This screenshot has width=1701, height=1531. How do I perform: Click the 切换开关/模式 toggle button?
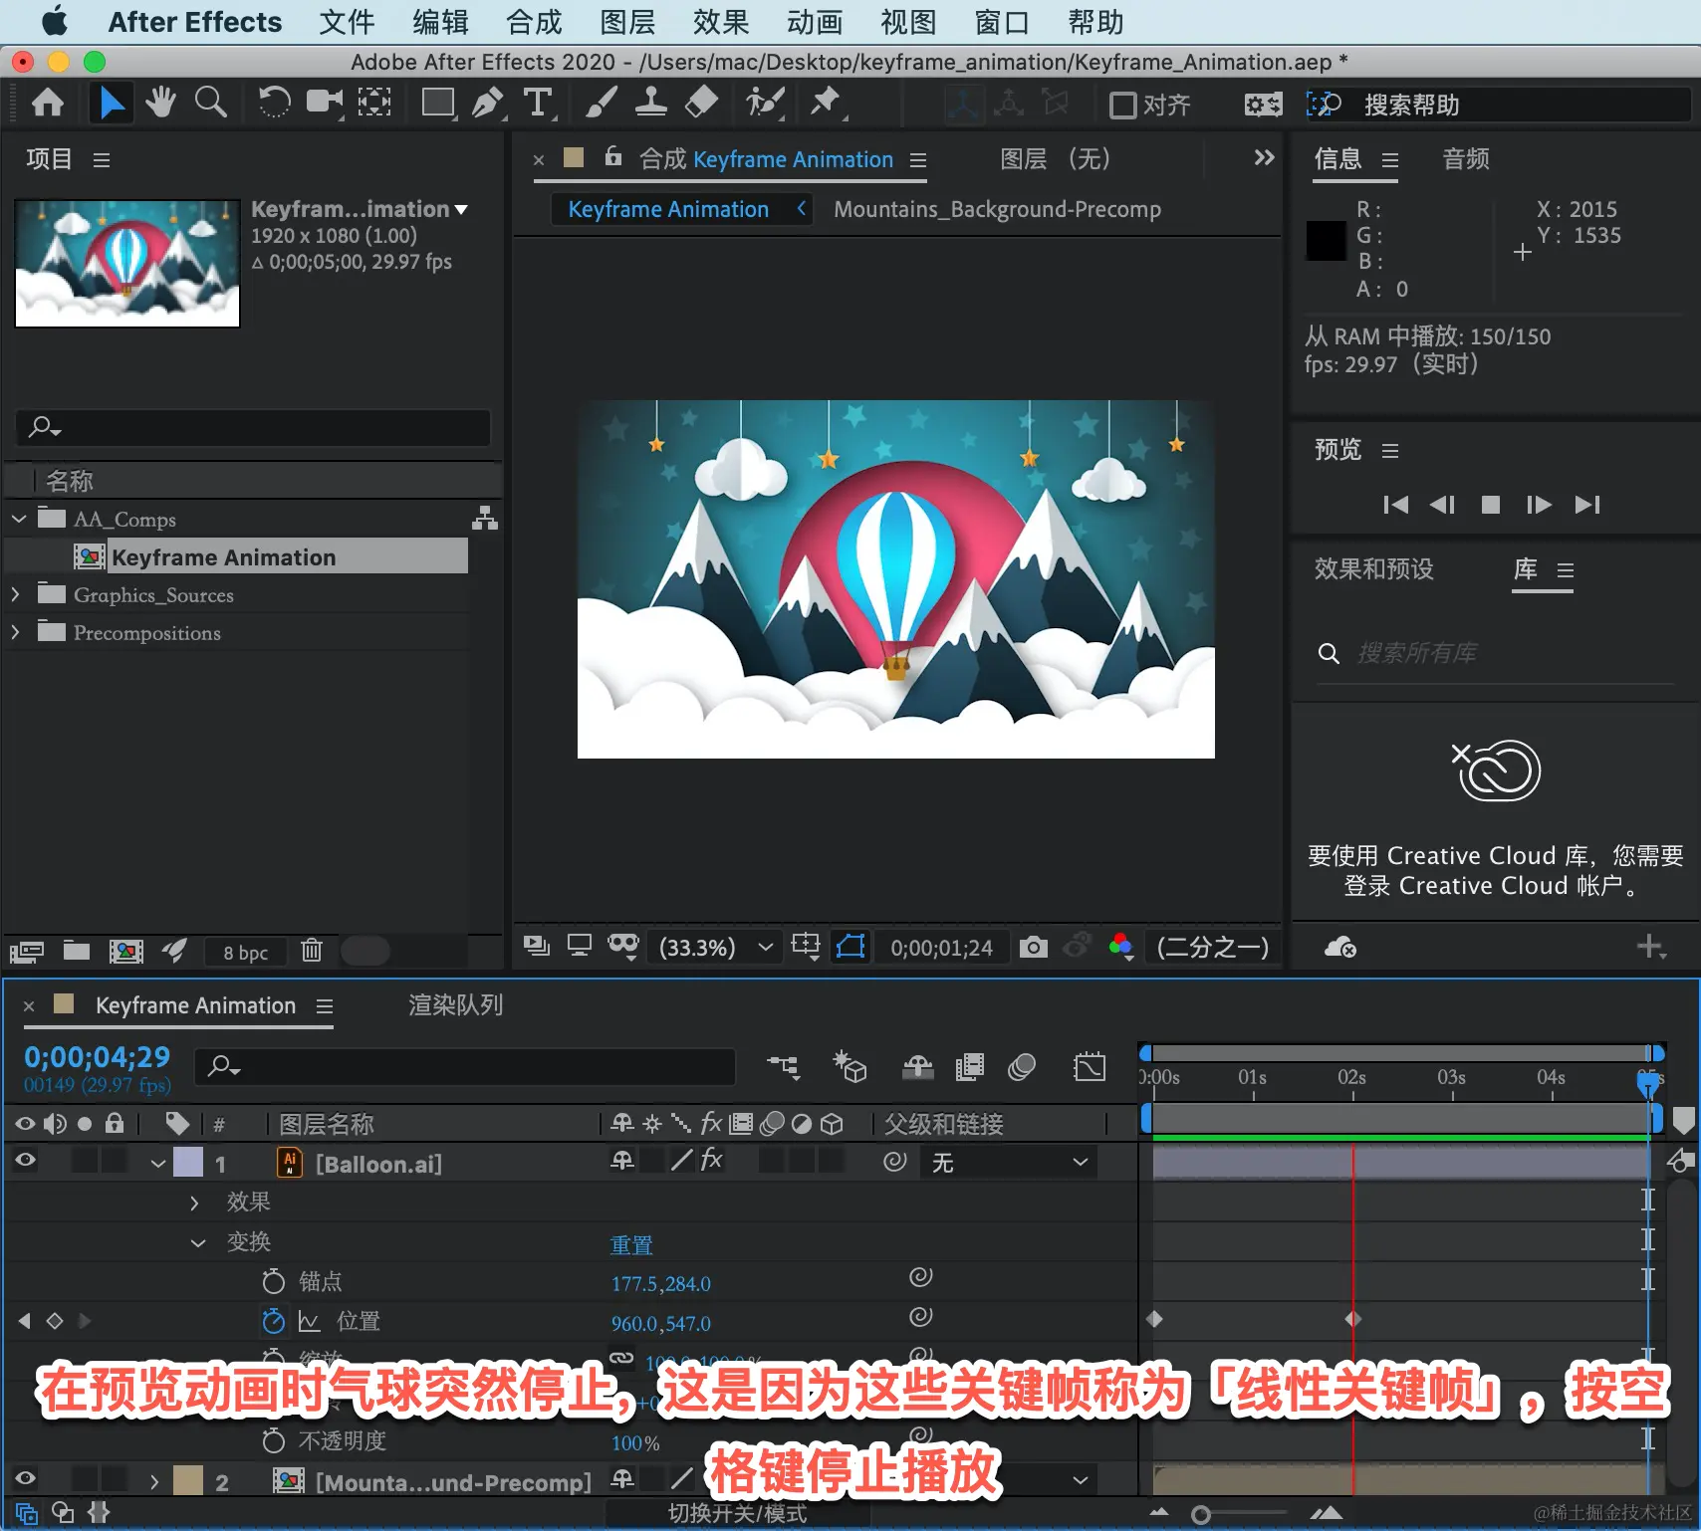point(738,1514)
